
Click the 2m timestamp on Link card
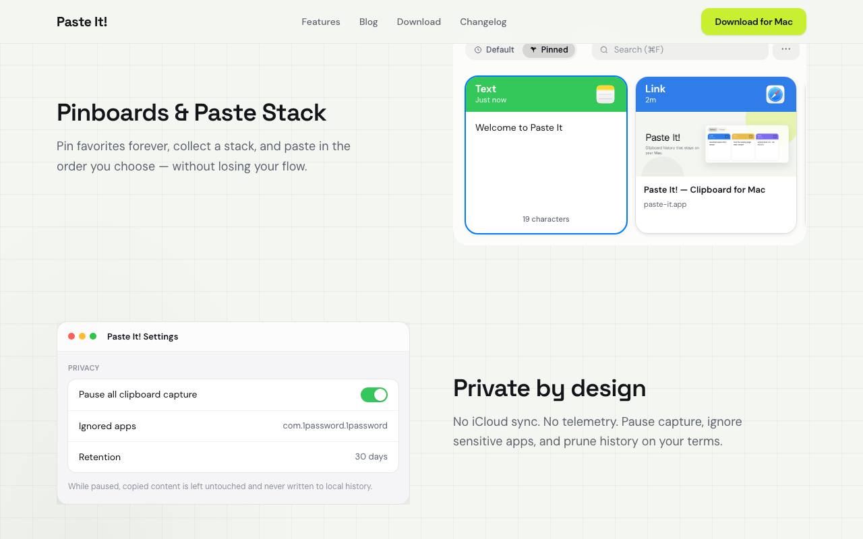point(651,100)
